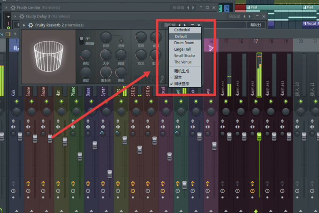Click the Synth track volume fader
Screen dimensions: 319x213
(x=110, y=174)
